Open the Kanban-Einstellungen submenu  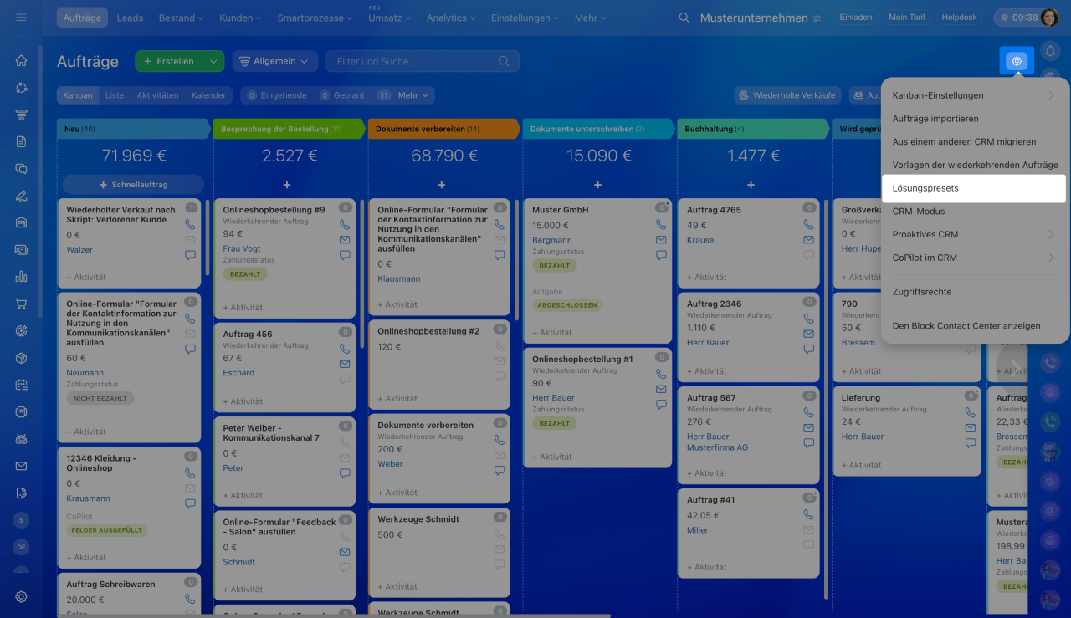point(975,95)
